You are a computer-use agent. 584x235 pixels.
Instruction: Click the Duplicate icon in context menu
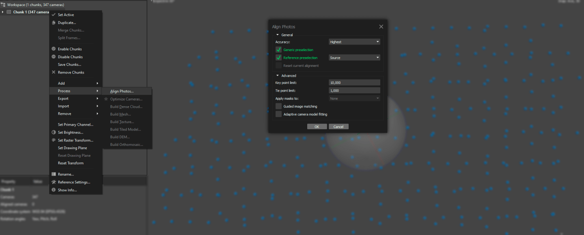coord(54,23)
